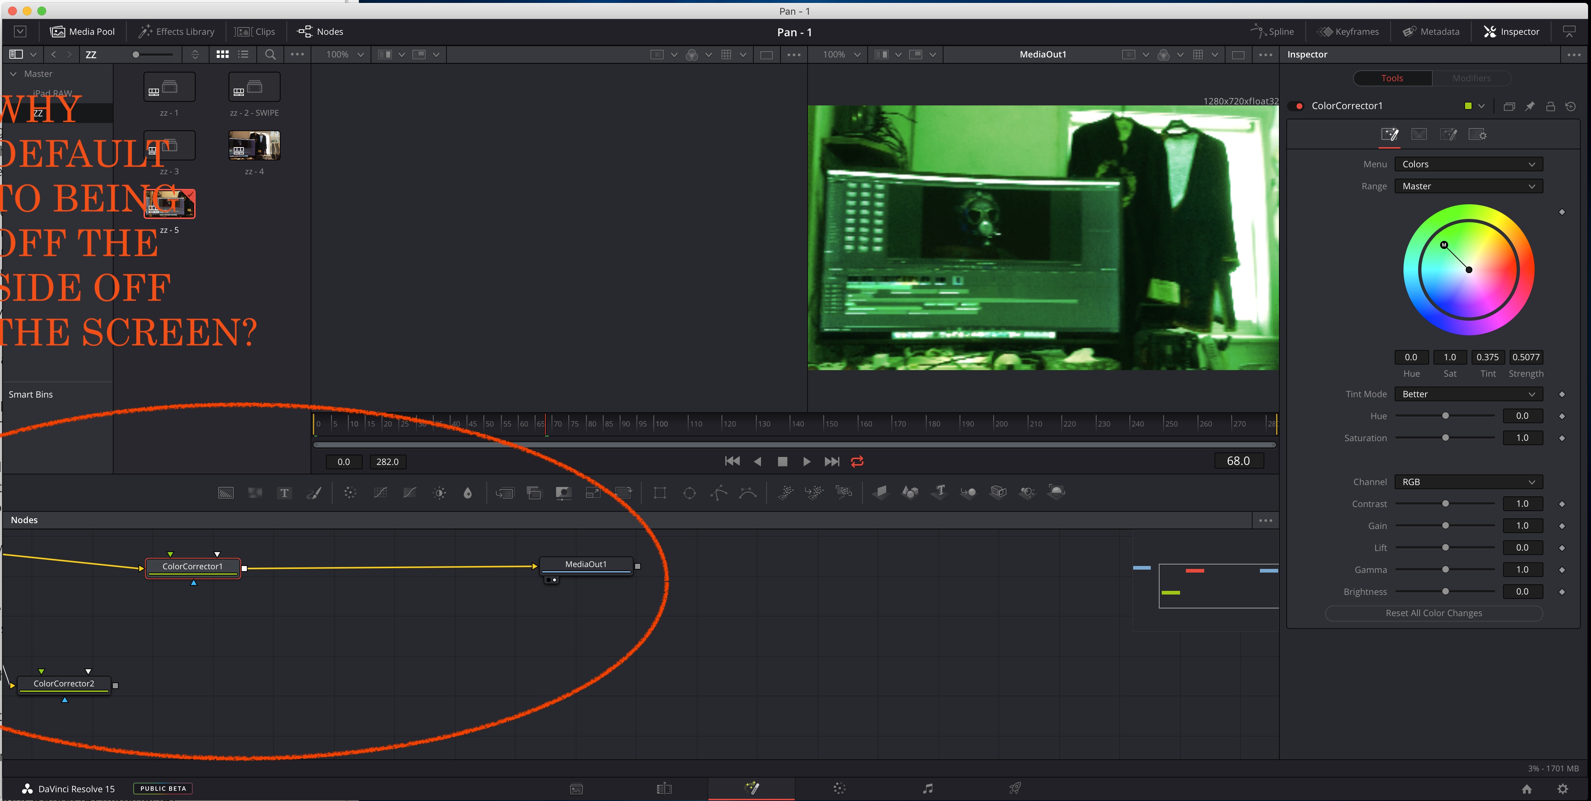Adjust the Gain slider

coord(1444,526)
